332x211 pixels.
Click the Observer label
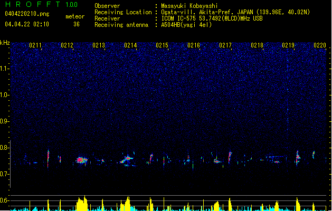(x=107, y=6)
